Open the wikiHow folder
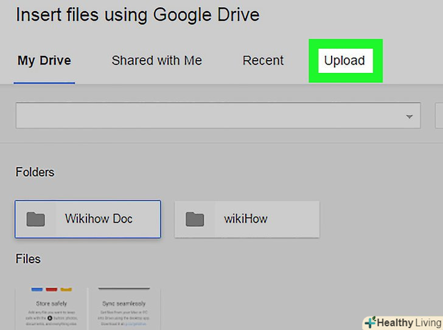This screenshot has width=443, height=330. [x=247, y=219]
